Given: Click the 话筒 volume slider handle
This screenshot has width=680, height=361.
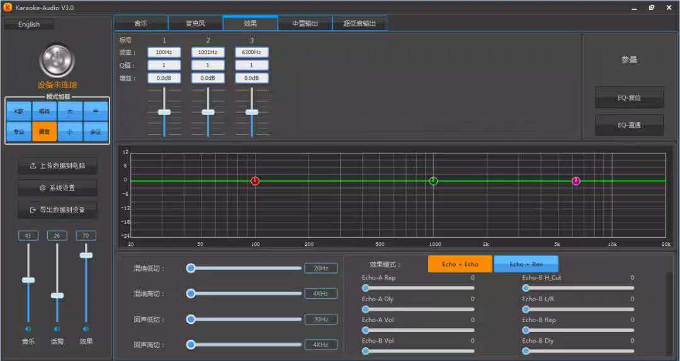Looking at the screenshot, I should pyautogui.click(x=57, y=296).
